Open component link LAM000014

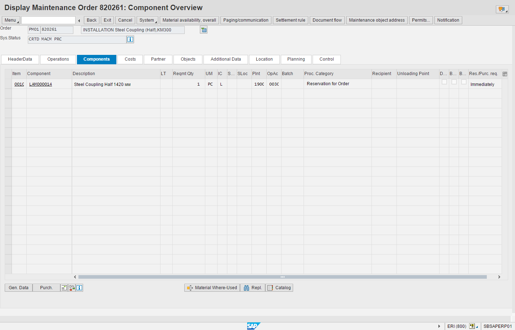pos(40,84)
